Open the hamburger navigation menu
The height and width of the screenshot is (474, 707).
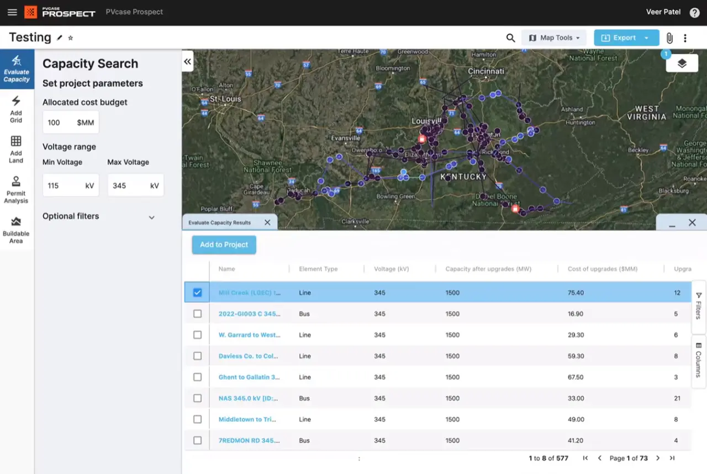(12, 12)
